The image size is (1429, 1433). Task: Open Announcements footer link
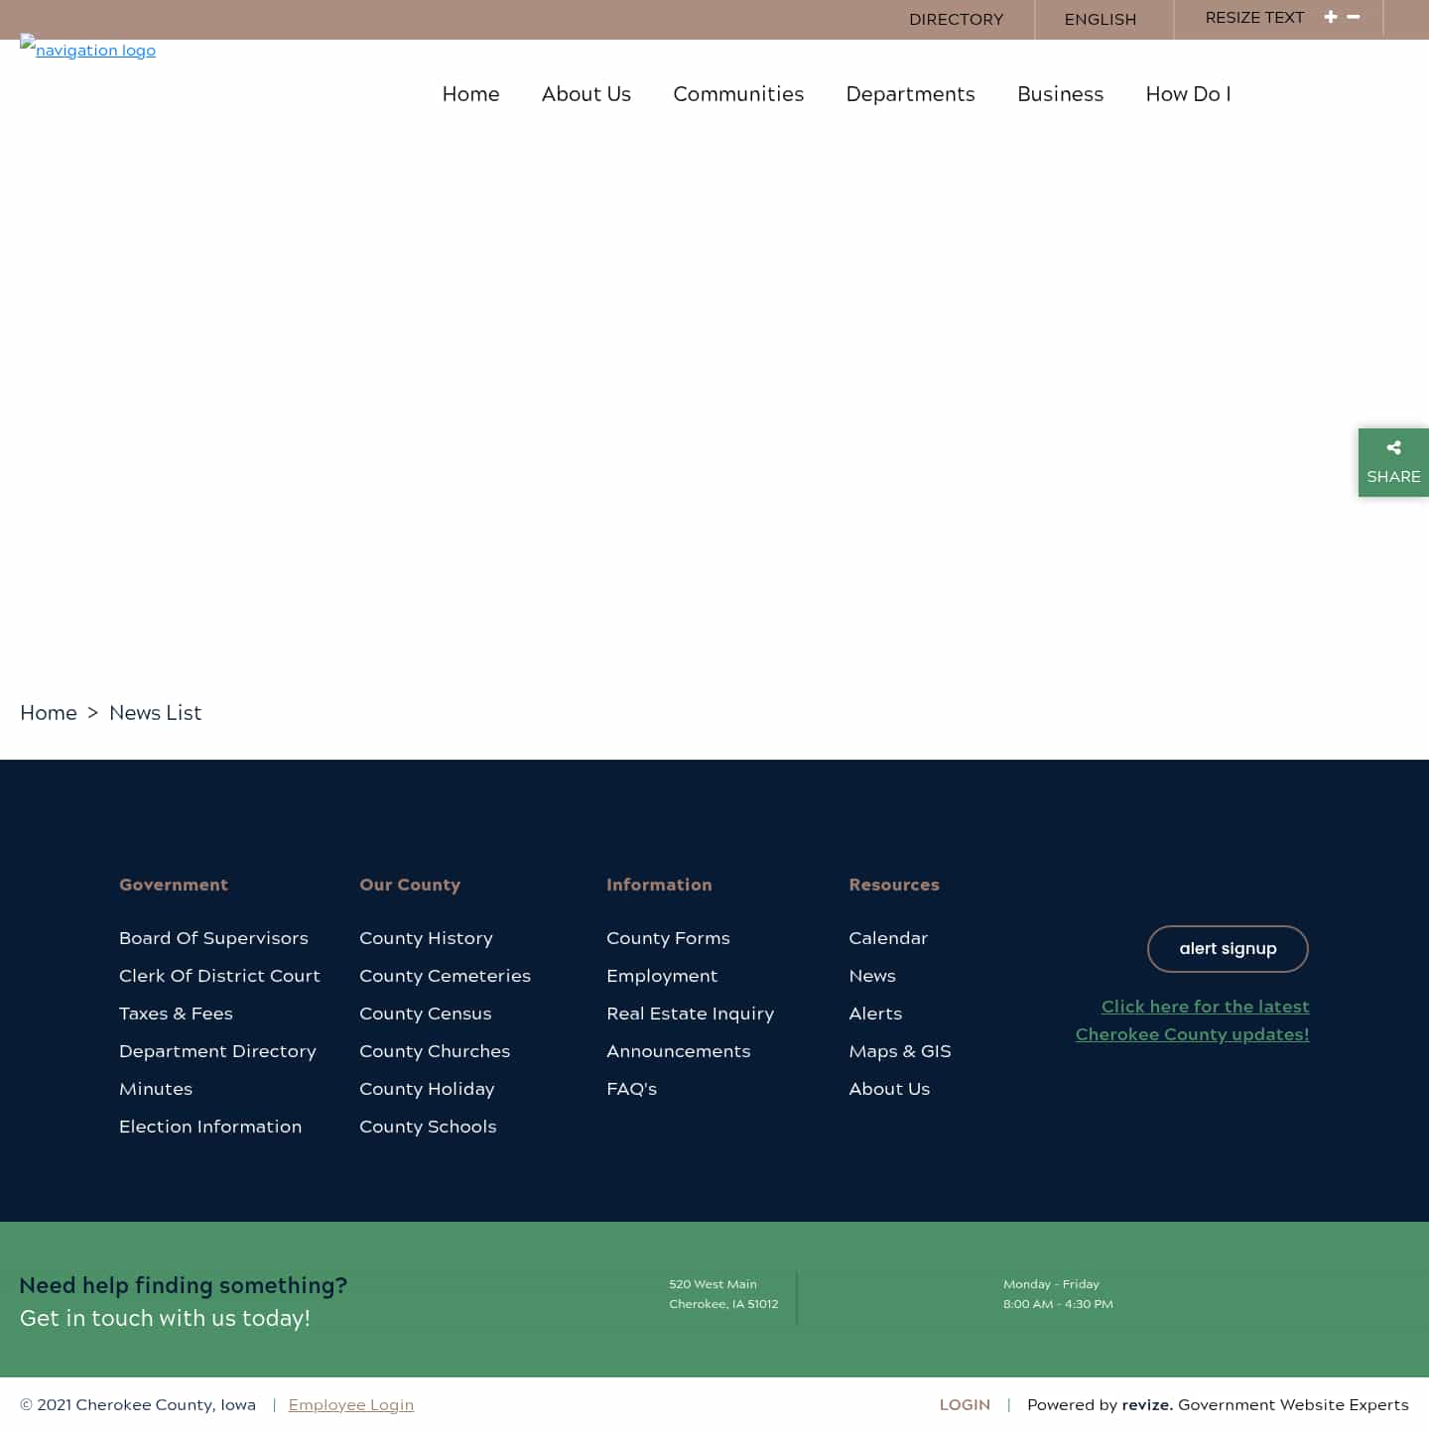click(x=678, y=1051)
